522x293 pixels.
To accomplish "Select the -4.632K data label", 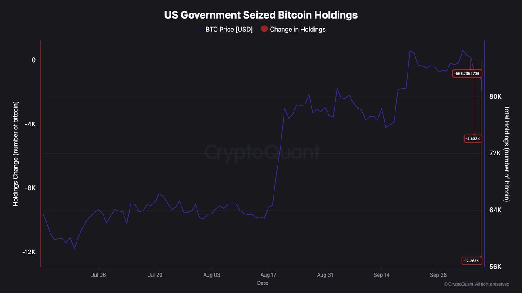I will 472,138.
